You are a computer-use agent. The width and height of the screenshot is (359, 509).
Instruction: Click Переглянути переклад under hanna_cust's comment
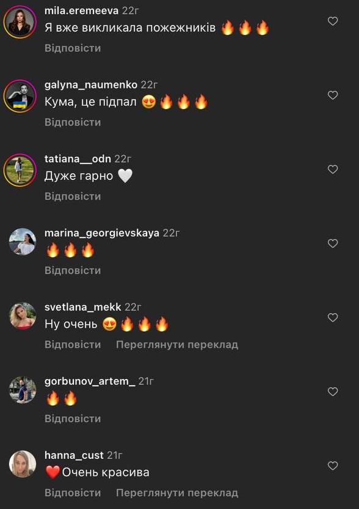177,493
